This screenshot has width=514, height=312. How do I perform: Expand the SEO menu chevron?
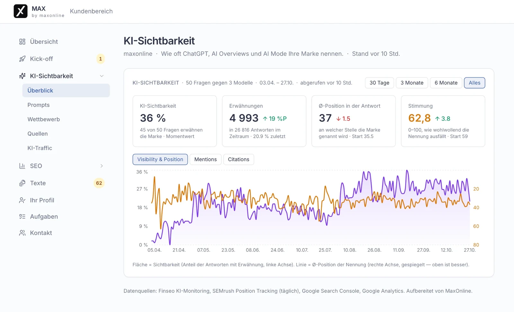[102, 166]
